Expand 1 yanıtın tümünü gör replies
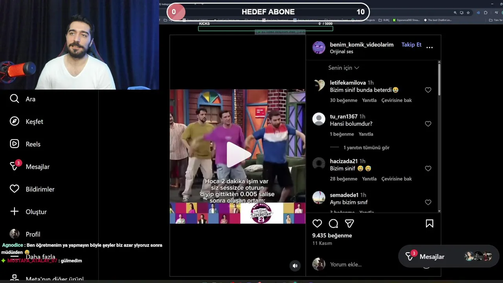This screenshot has height=283, width=503. point(366,147)
